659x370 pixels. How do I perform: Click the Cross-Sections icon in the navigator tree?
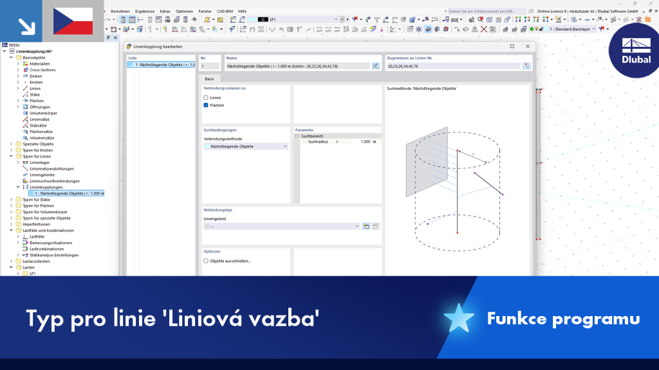(25, 70)
